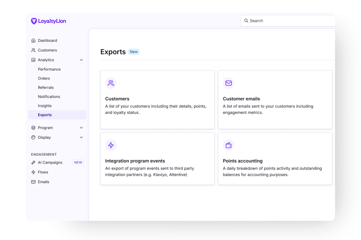Click the Customer emails envelope icon
The width and height of the screenshot is (361, 240).
pos(228,83)
